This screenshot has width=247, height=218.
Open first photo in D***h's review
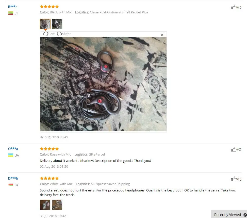point(45,205)
